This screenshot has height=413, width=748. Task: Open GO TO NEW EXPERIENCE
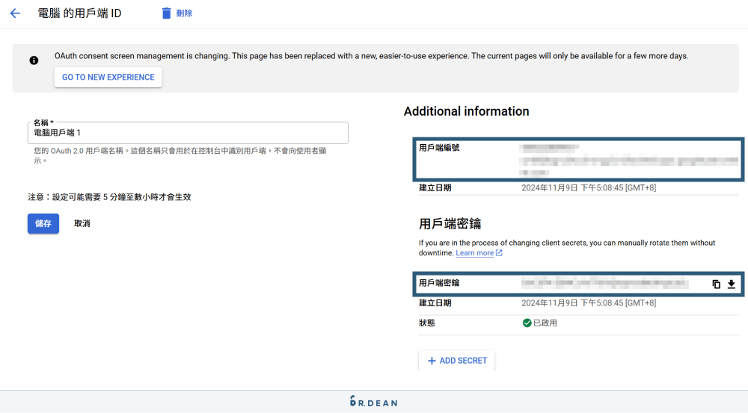pyautogui.click(x=108, y=77)
